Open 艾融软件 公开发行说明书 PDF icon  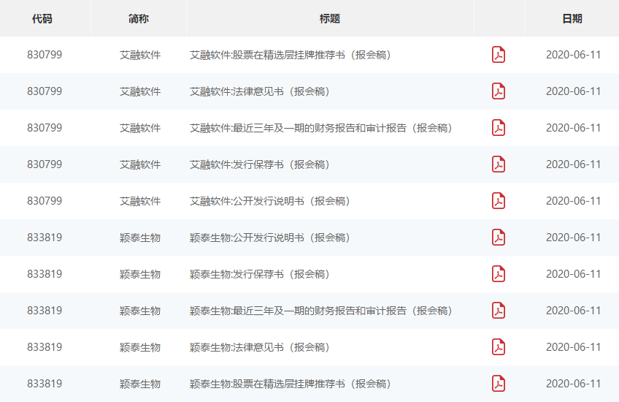pos(499,201)
